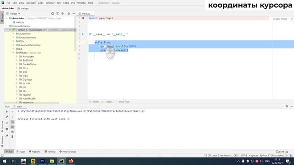Viewport: 294px width, 165px height.
Task: Open File Explorer from taskbar
Action: [52, 161]
